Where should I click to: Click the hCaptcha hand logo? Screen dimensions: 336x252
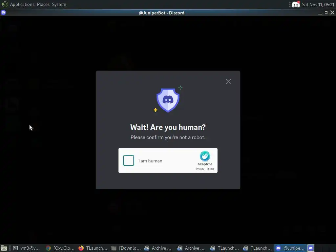(205, 156)
